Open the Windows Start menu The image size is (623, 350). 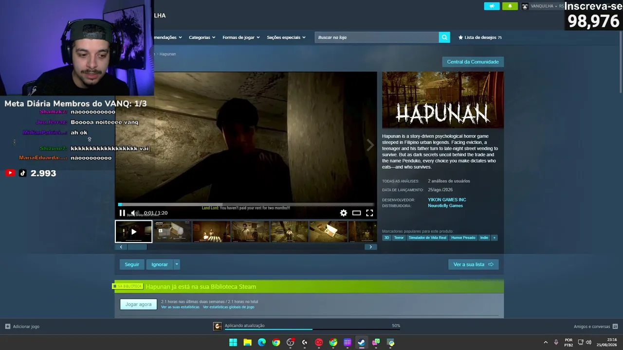click(x=233, y=342)
